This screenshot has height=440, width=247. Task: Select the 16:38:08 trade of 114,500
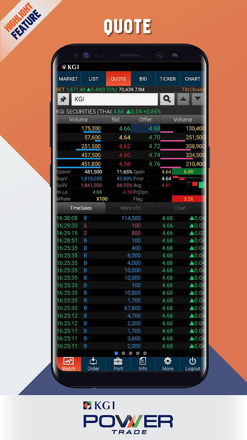[131, 218]
